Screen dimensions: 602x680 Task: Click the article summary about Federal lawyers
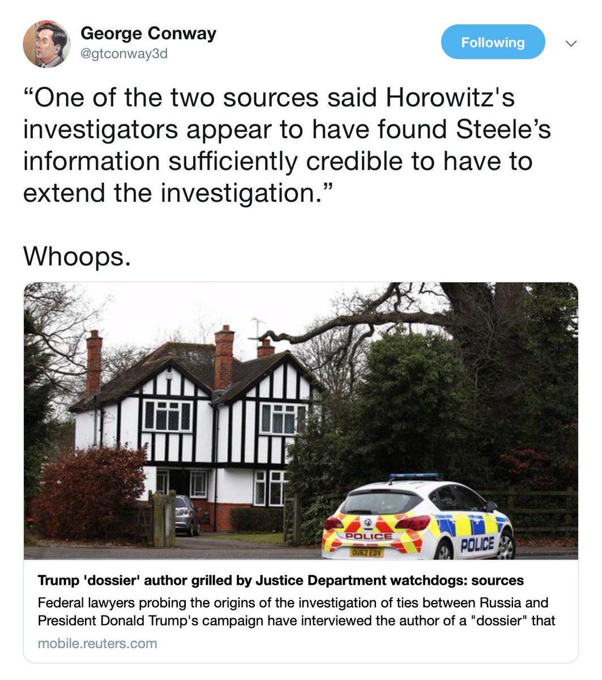[x=297, y=611]
